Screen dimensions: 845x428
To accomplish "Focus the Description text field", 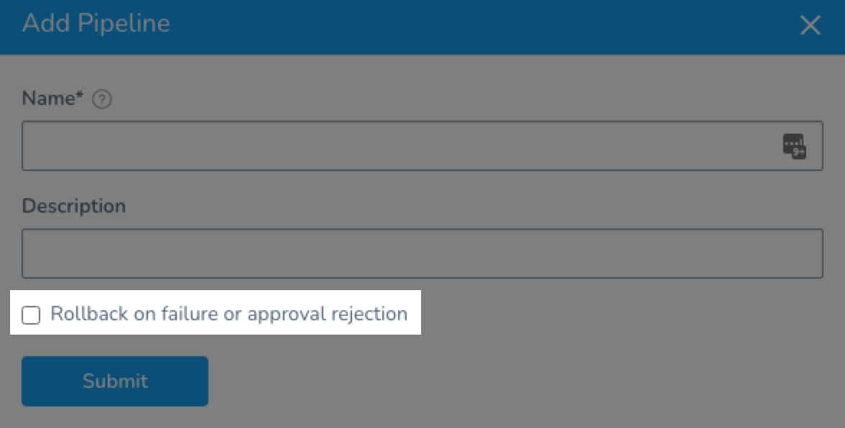I will [x=422, y=253].
